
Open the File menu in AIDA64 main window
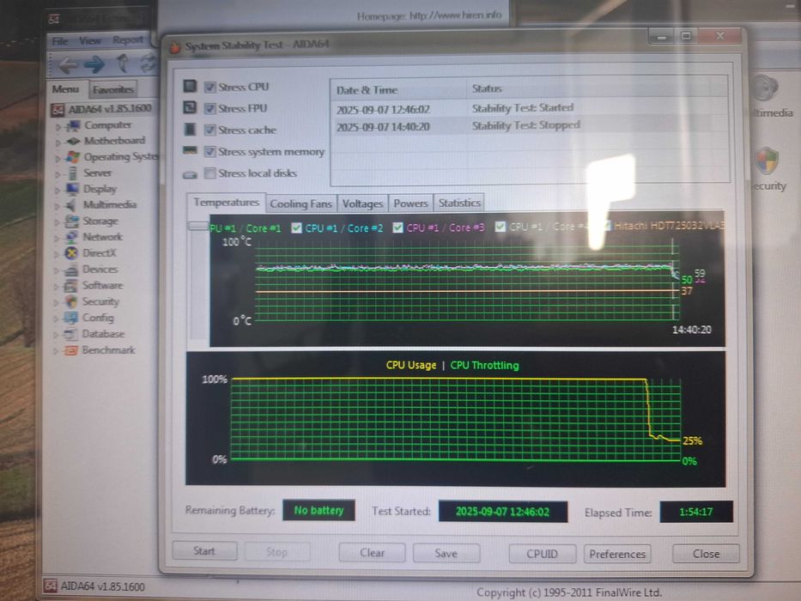[x=60, y=41]
